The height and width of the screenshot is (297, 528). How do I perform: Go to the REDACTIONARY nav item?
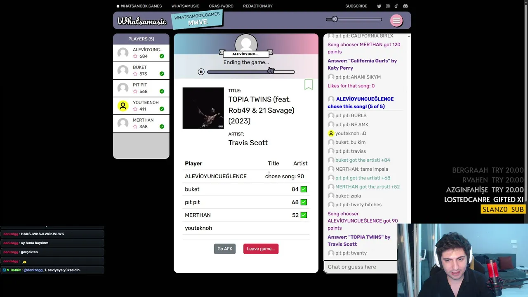tap(258, 6)
